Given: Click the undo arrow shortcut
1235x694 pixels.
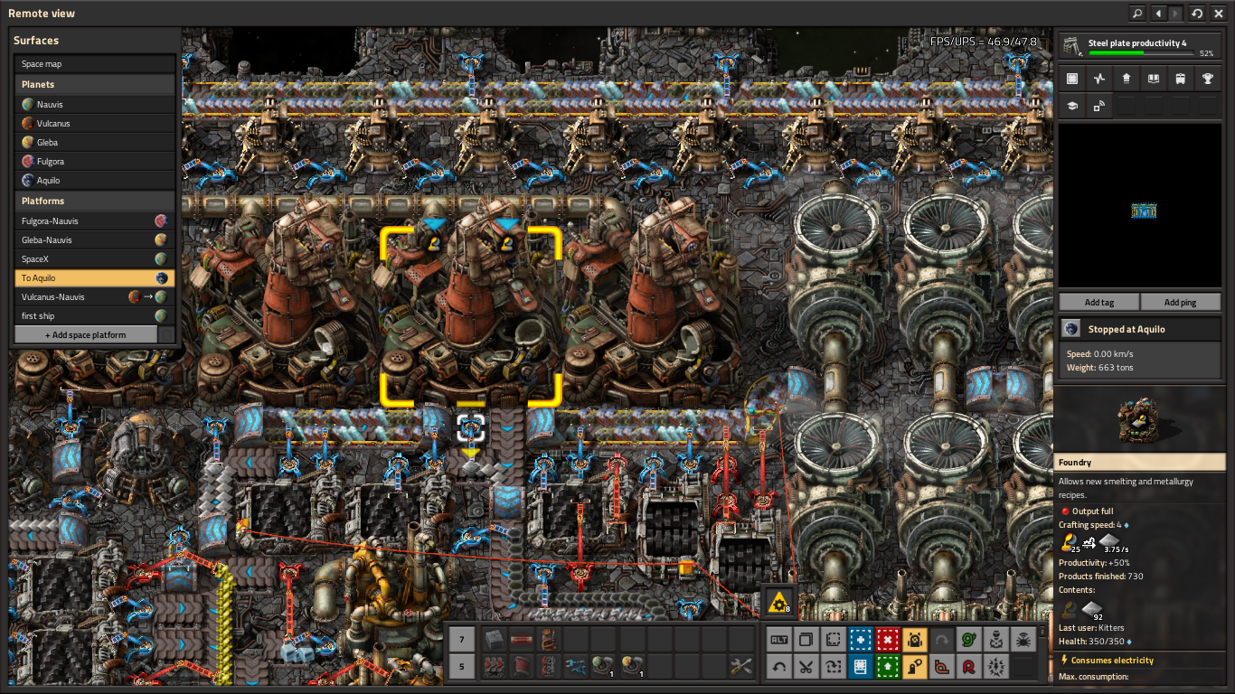Looking at the screenshot, I should coord(779,668).
